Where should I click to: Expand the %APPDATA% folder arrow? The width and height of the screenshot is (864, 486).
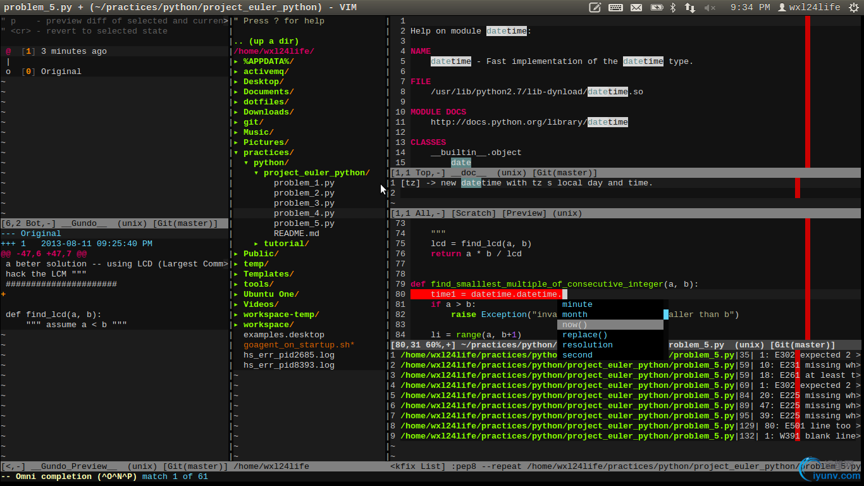[x=236, y=61]
